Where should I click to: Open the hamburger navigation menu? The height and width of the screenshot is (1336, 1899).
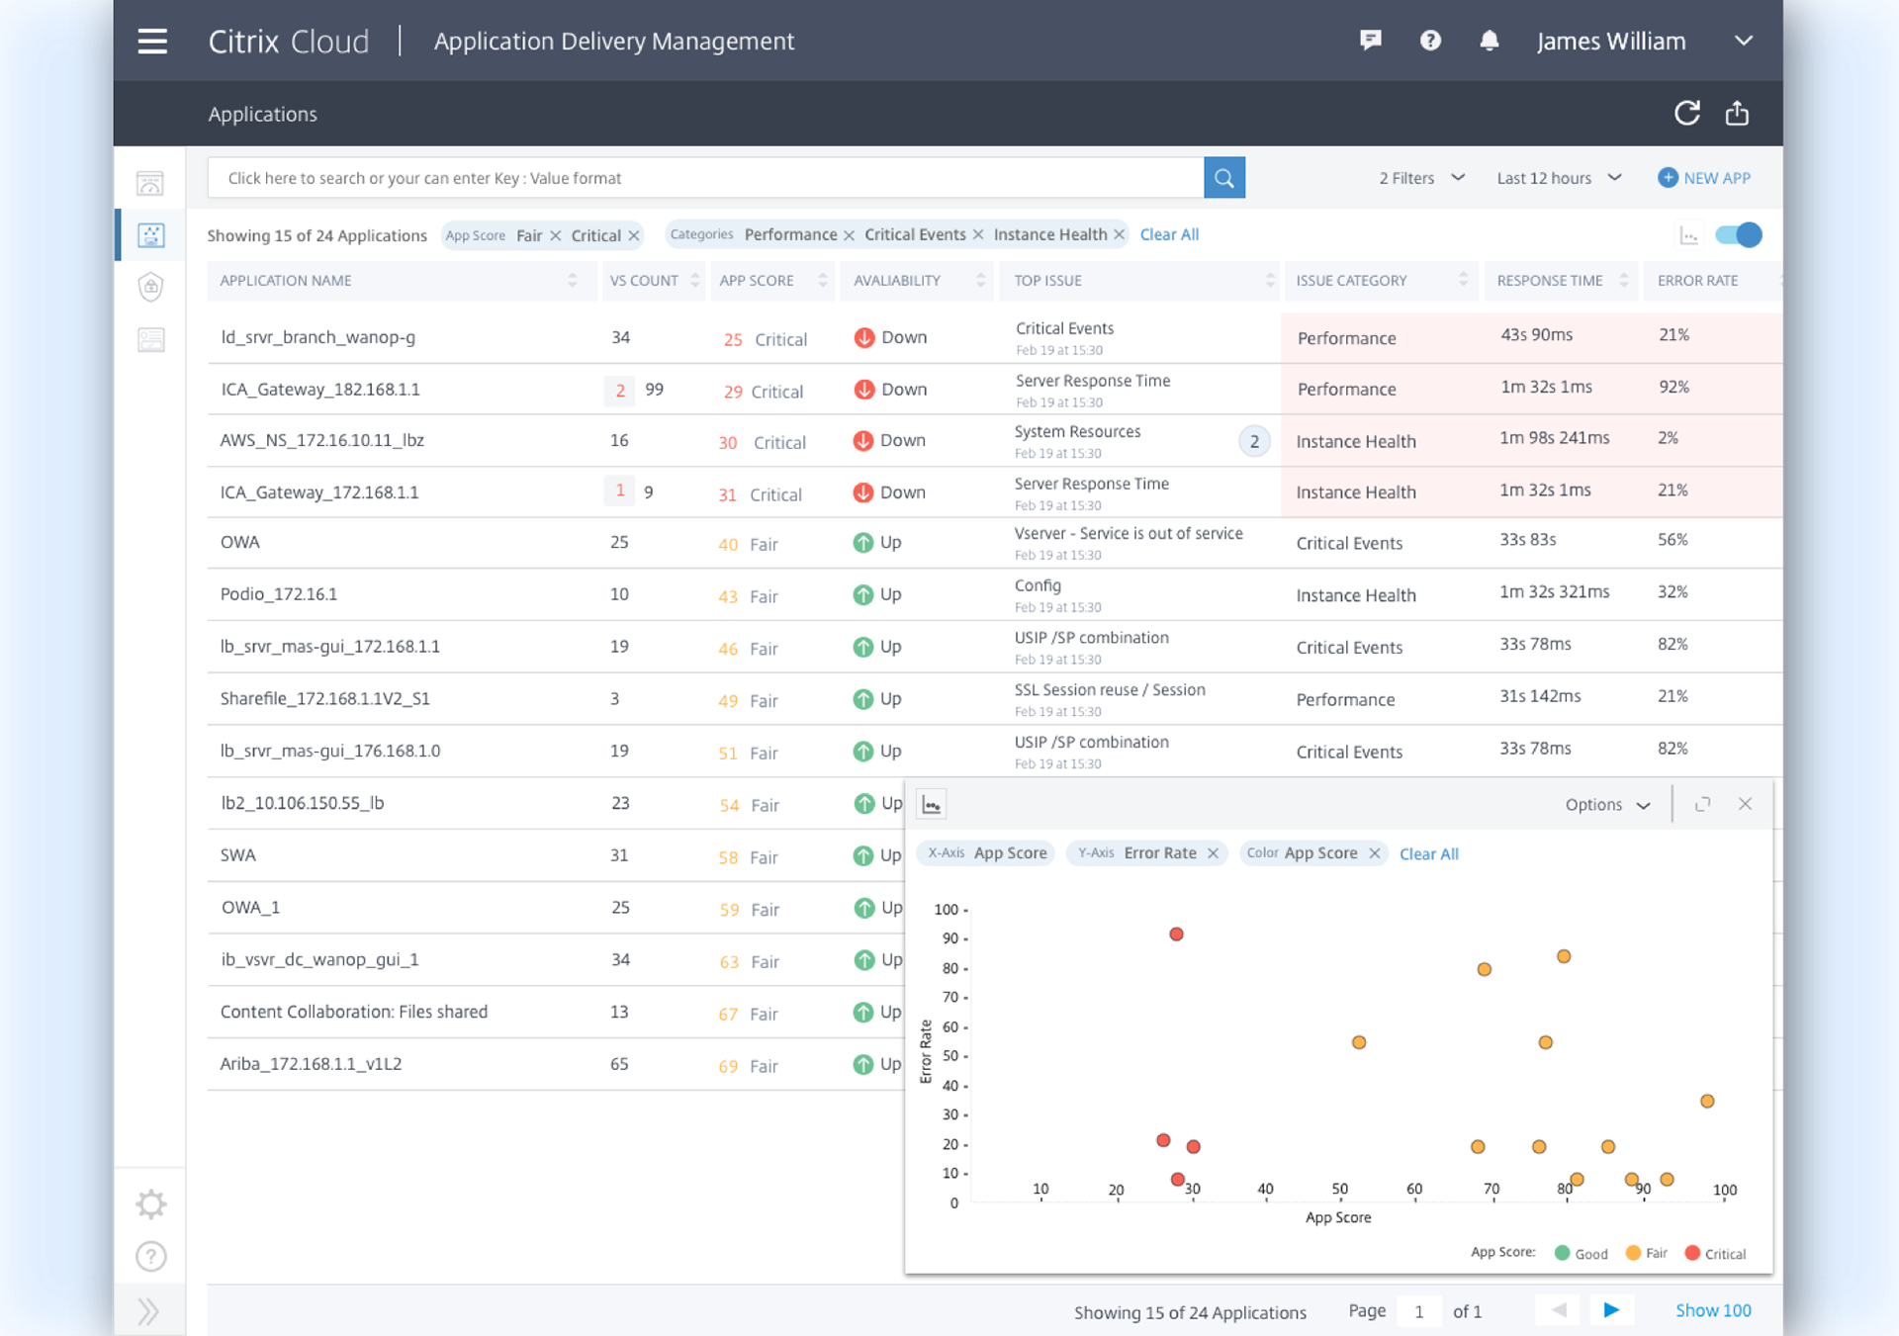click(152, 42)
